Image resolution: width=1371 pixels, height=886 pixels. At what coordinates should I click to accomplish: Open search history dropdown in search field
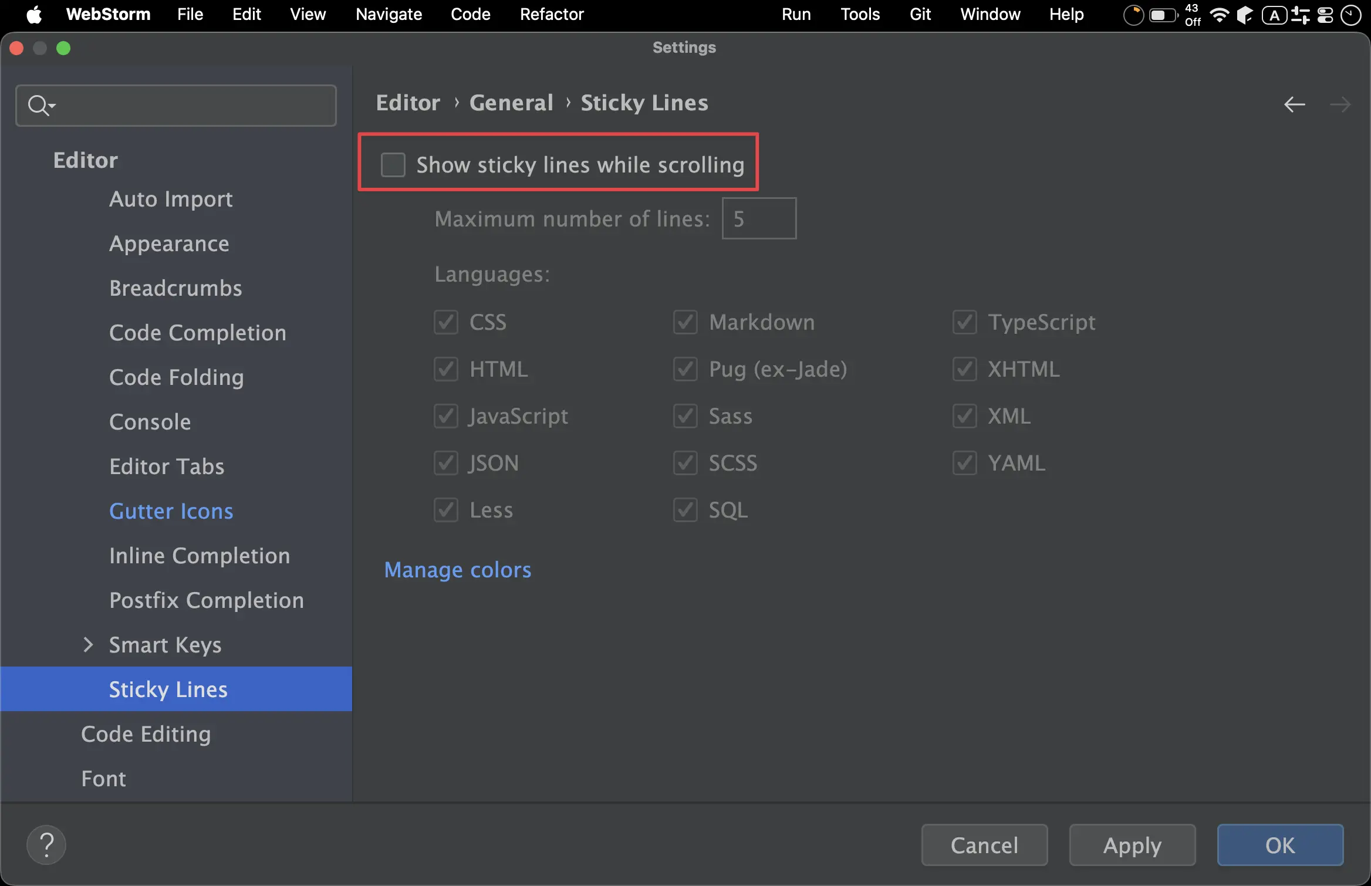click(52, 106)
